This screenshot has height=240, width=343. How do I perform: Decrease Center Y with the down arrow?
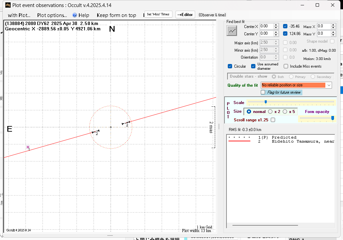click(x=276, y=35)
